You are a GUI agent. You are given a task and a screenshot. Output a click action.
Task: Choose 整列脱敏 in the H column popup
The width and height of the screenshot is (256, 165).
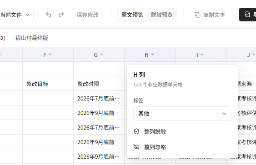pos(182,131)
